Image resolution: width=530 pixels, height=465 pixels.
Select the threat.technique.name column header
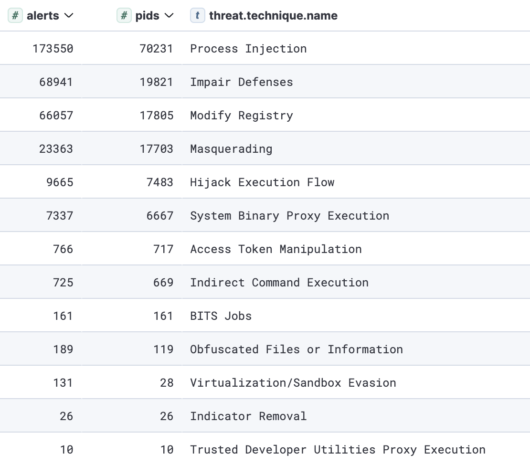pyautogui.click(x=273, y=16)
